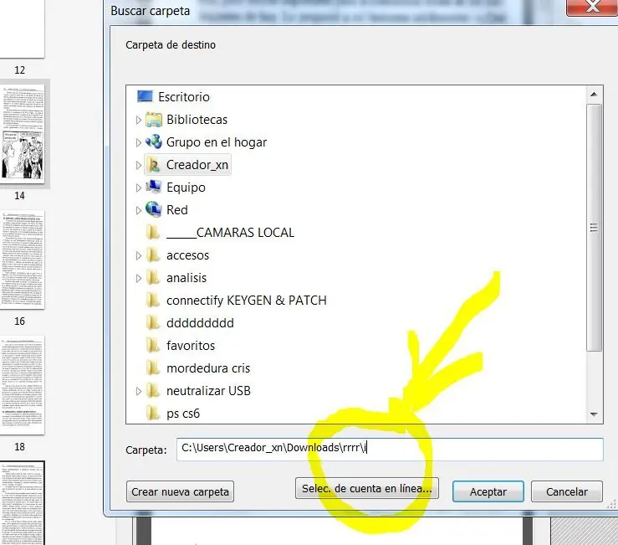Select the ddddddddd folder name
618x545 pixels.
pyautogui.click(x=200, y=323)
